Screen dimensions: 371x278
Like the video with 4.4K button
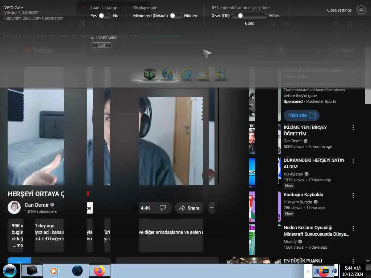click(x=146, y=208)
